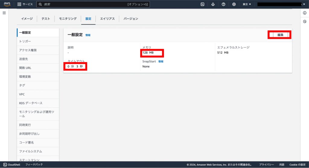The image size is (309, 168).
Task: Open the プライバシー footer link
Action: [x=266, y=165]
